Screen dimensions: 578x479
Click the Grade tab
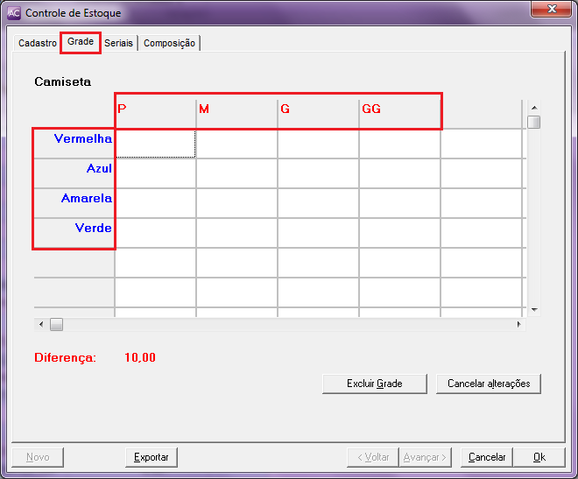(81, 42)
